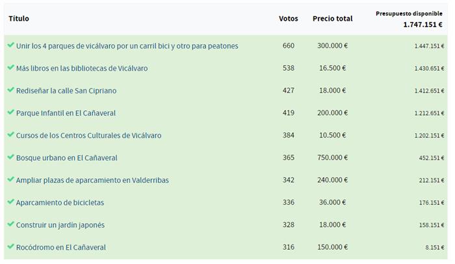Click checkmark beside Parque Infantil en El Cañaveral
This screenshot has height=264, width=455.
click(x=10, y=112)
